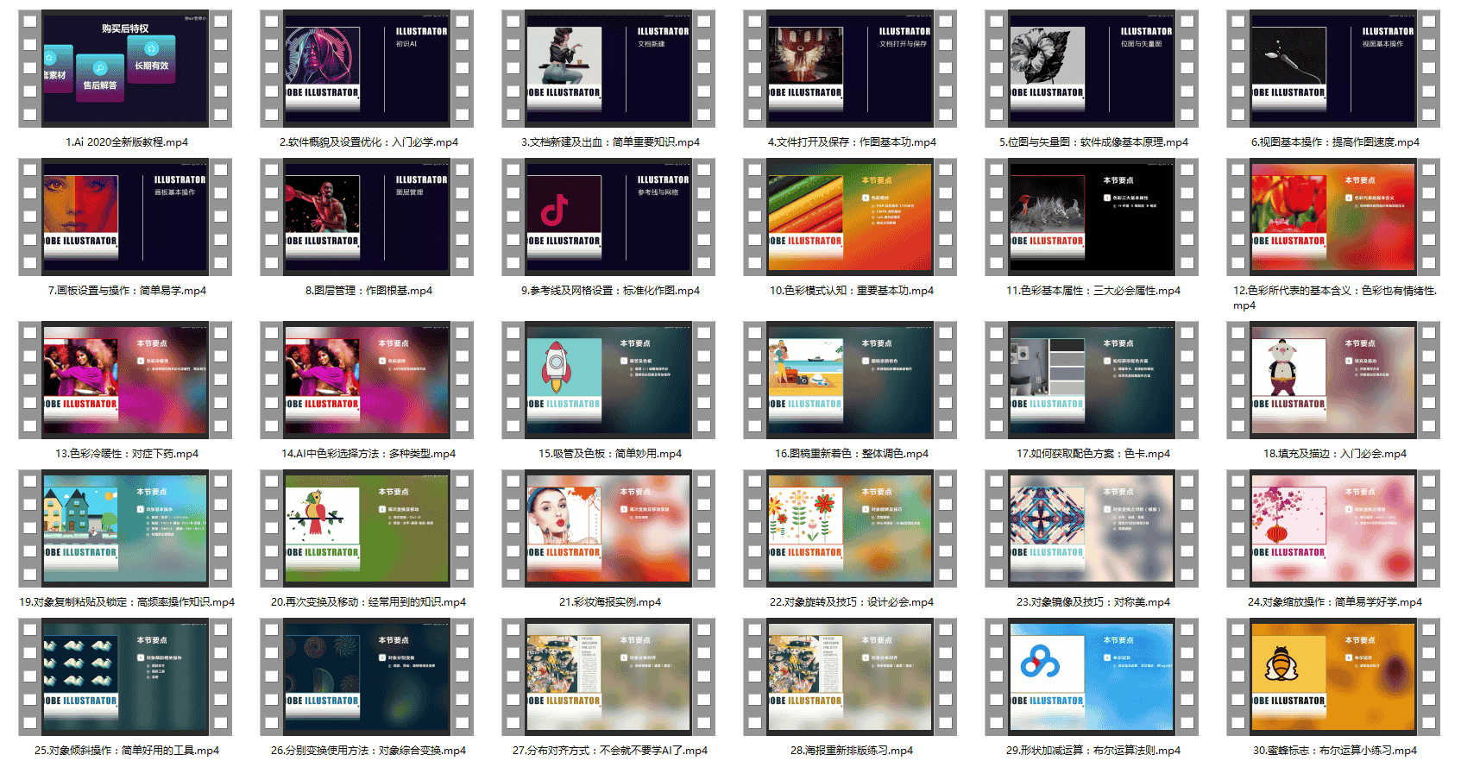Select file label 21.彩妆海报实例.mp4
The height and width of the screenshot is (761, 1461).
(x=610, y=602)
